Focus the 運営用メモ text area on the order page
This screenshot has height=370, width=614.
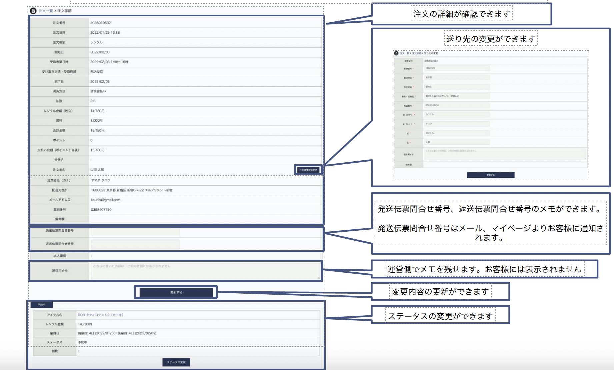(205, 271)
